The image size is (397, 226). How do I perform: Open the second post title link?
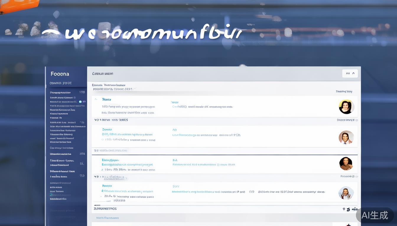click(x=107, y=129)
